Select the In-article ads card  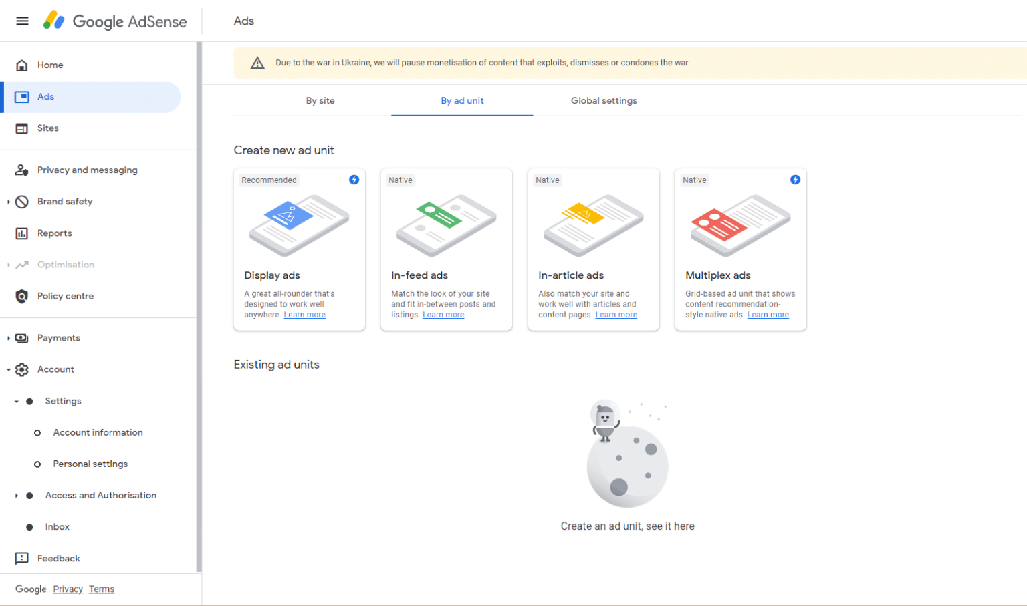(x=593, y=249)
